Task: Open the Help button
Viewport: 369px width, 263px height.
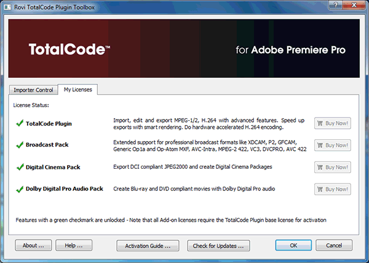Action: click(74, 245)
